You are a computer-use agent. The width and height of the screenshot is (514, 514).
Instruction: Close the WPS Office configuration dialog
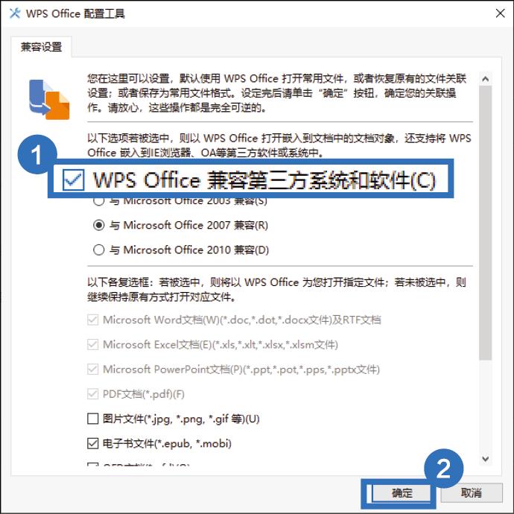[501, 13]
